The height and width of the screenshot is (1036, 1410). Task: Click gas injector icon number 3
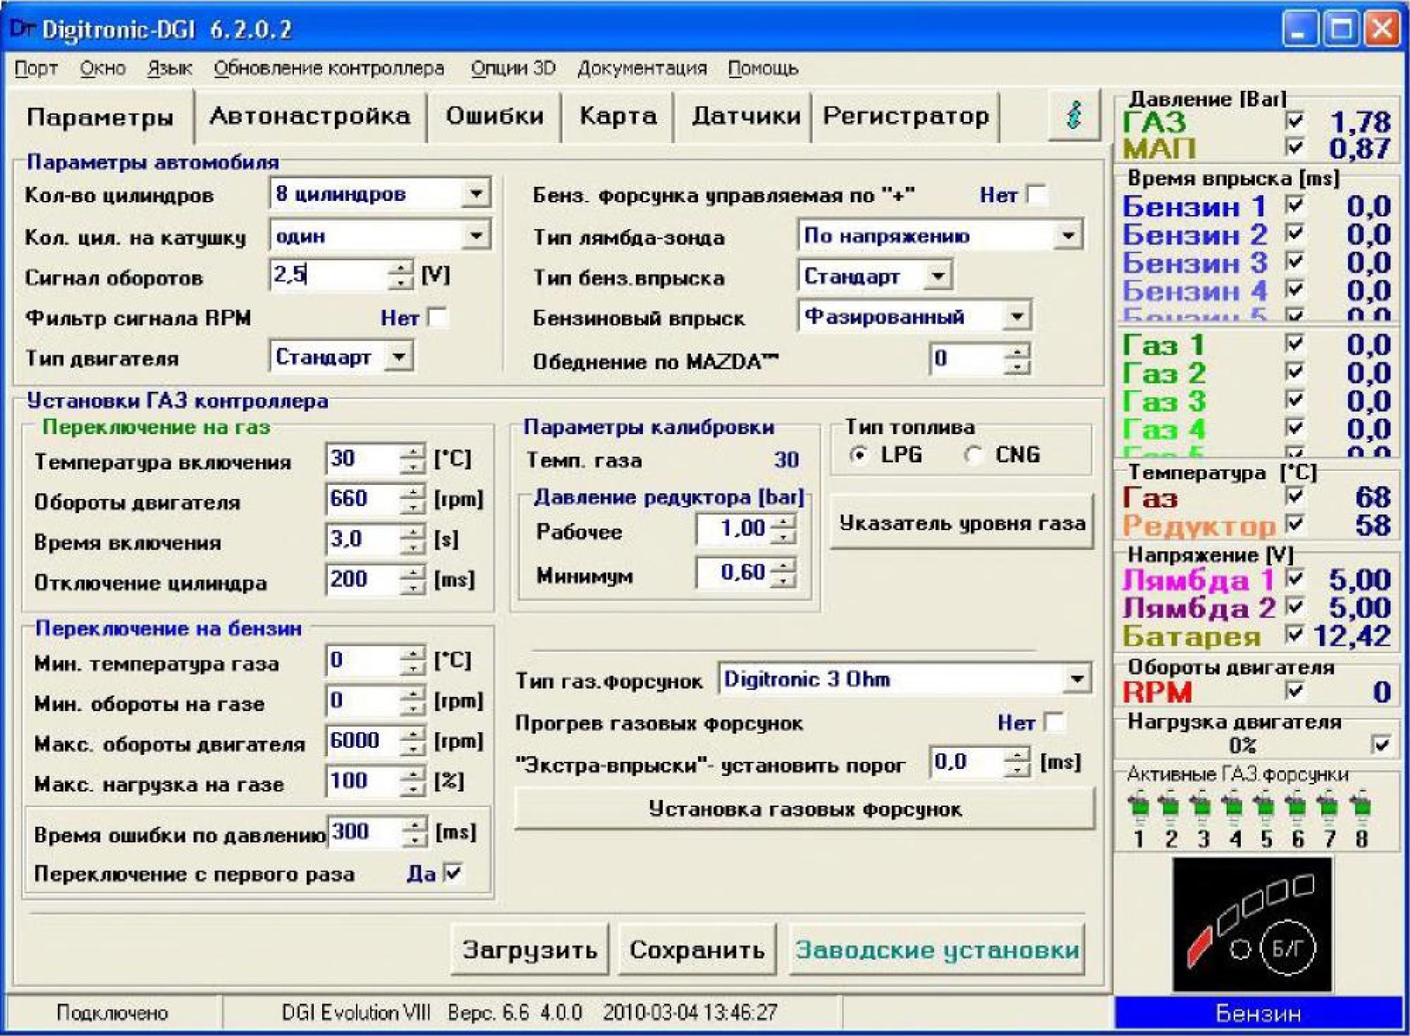(1201, 808)
